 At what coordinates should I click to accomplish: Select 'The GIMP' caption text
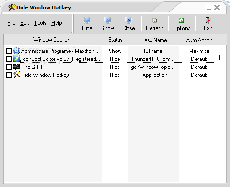(x=33, y=67)
